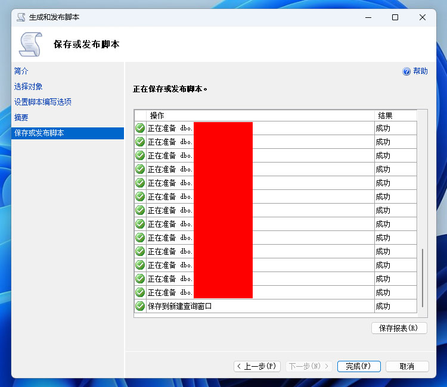
Task: Open the 摘要 step
Action: click(21, 117)
